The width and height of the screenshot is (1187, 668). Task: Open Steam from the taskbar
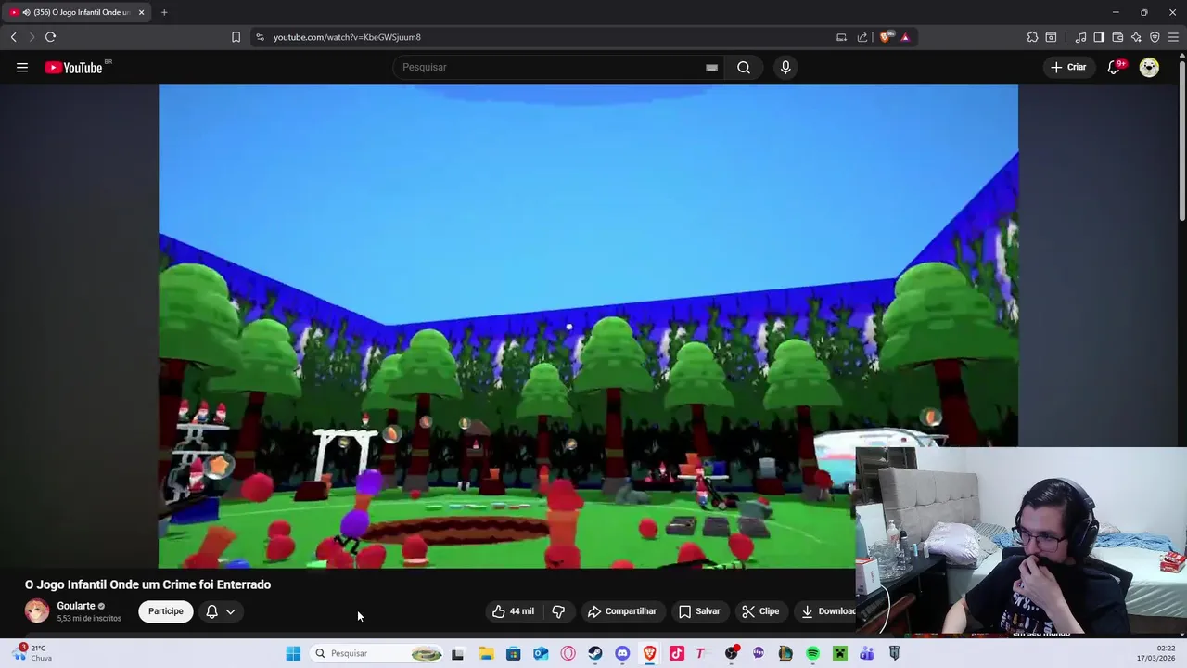[x=595, y=653]
